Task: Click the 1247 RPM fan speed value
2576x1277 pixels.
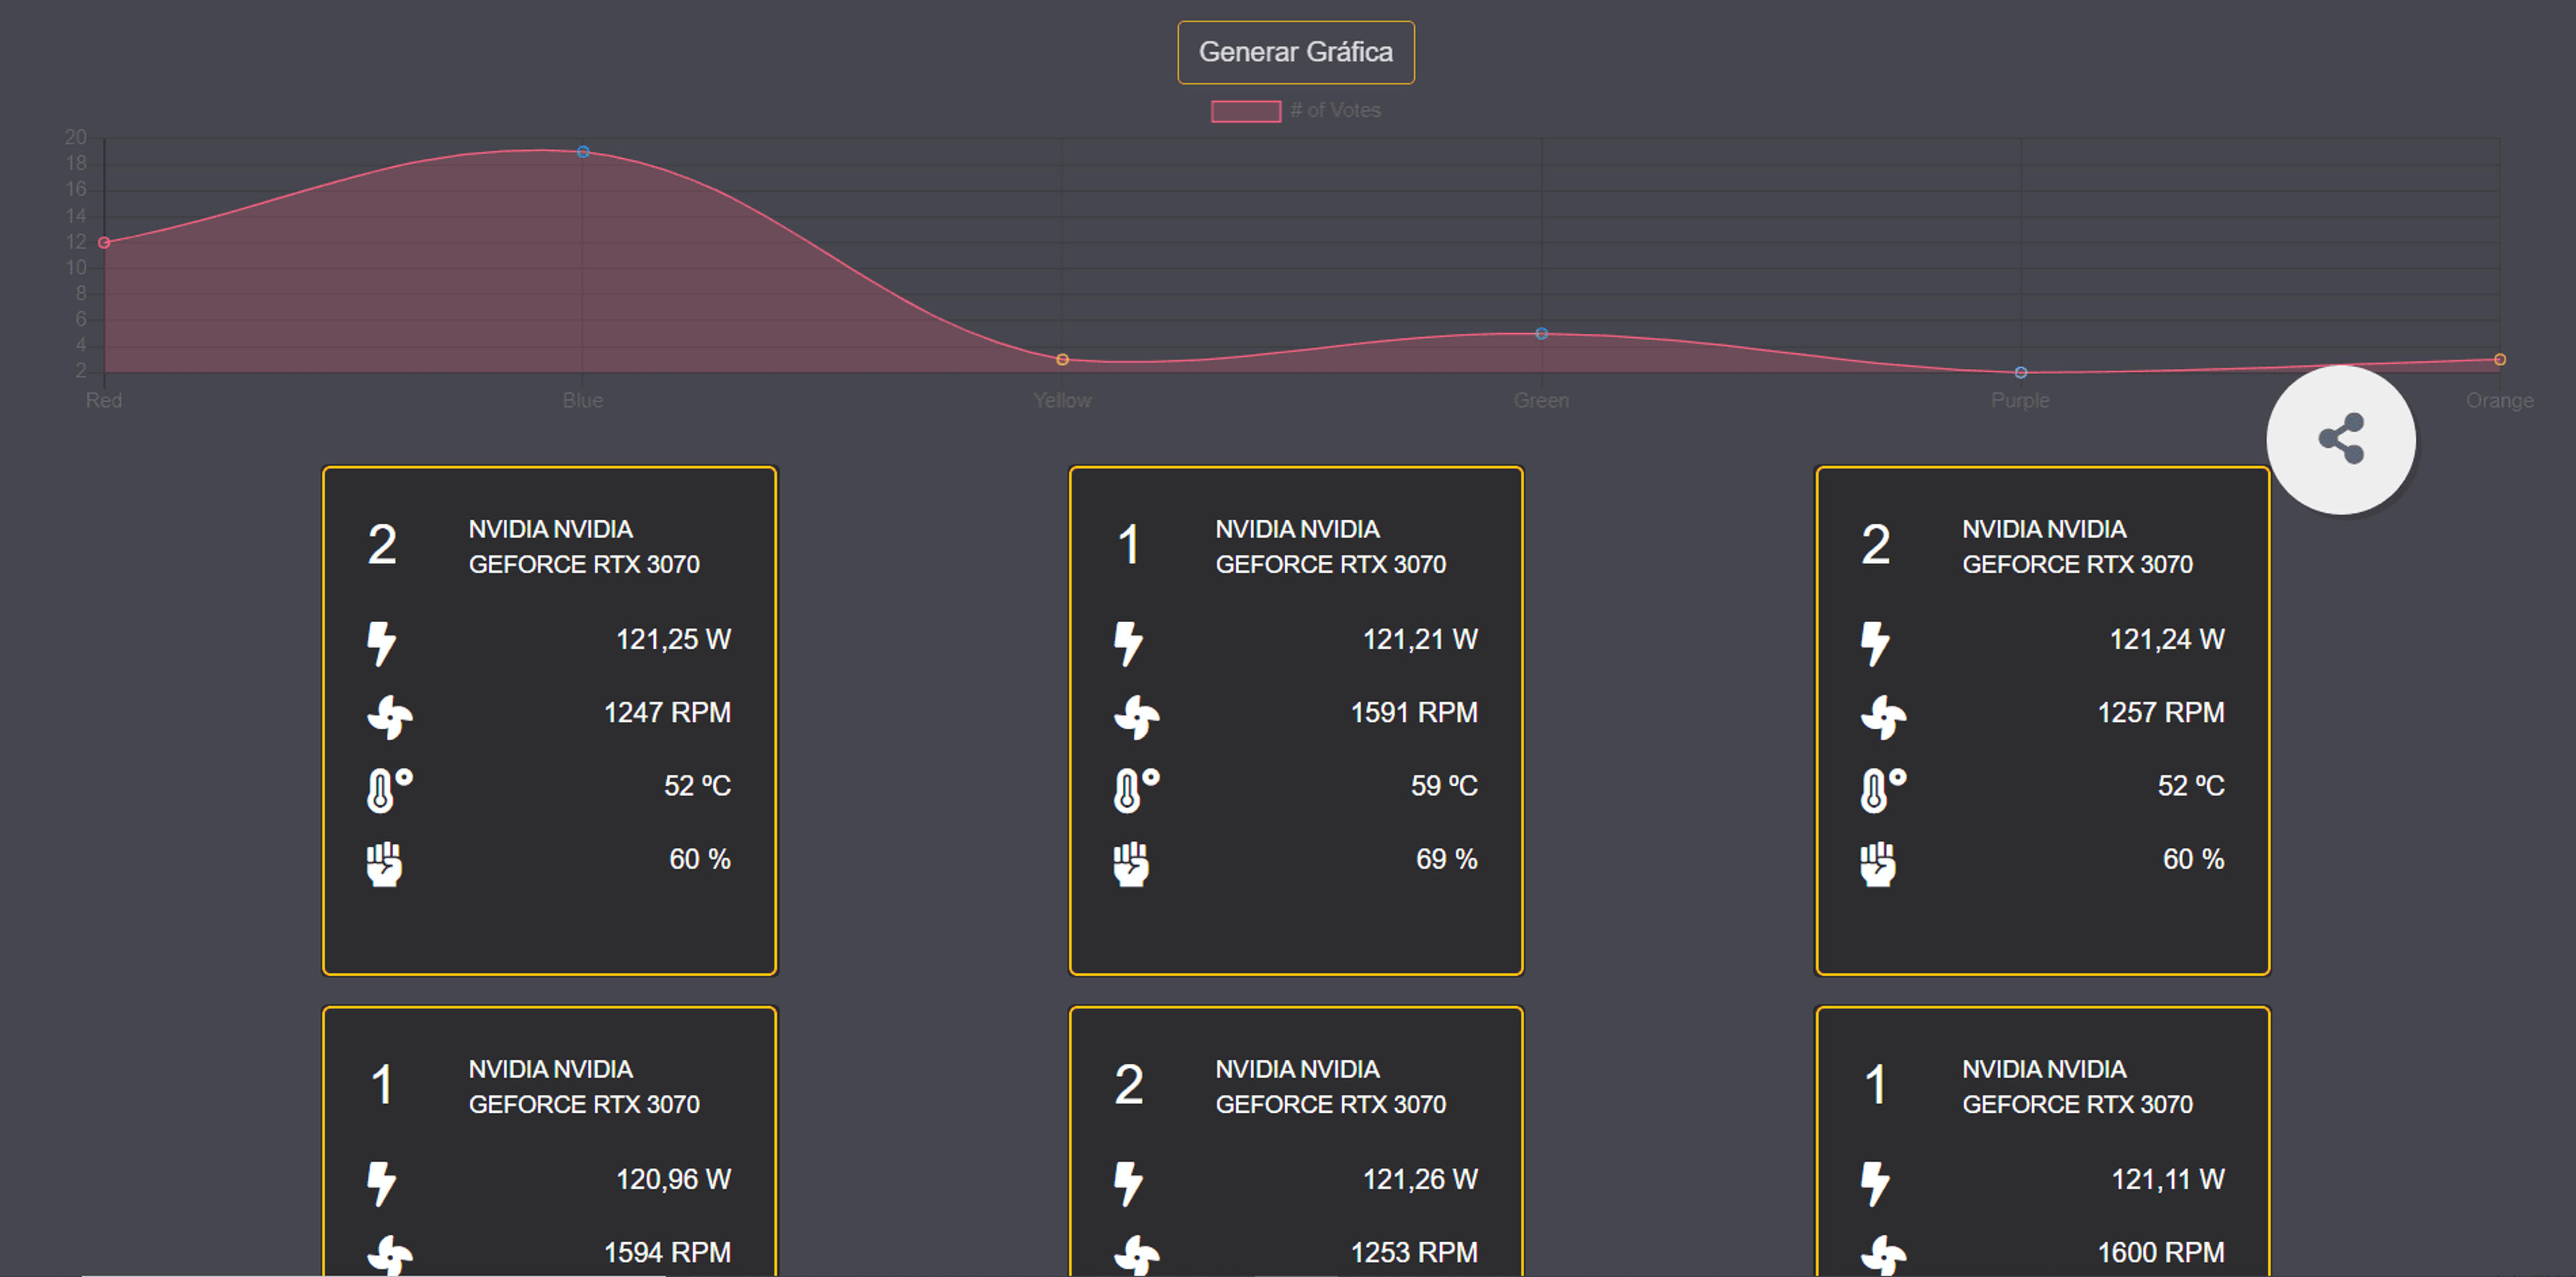Action: click(x=667, y=713)
